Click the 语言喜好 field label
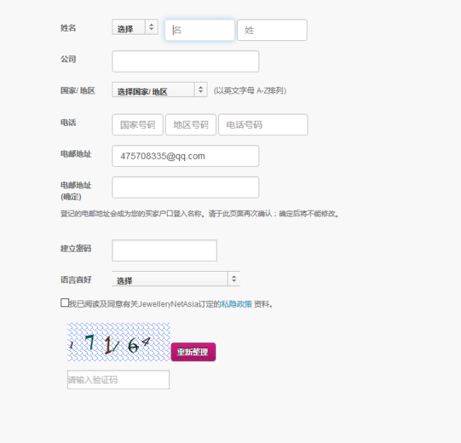Viewport: 461px width, 443px height. pos(76,280)
